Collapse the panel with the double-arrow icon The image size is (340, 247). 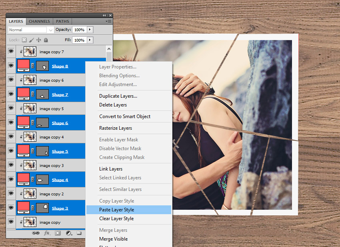[x=104, y=15]
